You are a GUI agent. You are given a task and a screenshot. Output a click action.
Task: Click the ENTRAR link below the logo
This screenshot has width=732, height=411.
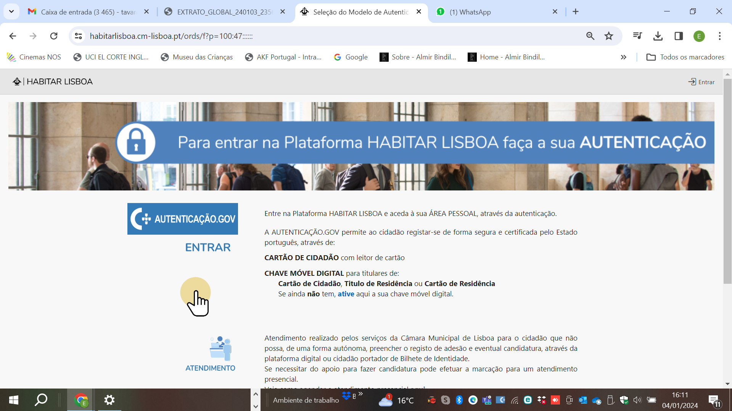point(208,247)
